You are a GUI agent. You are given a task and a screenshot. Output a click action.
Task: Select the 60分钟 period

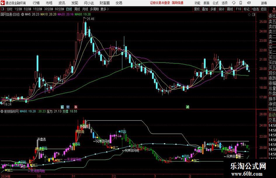click(x=59, y=9)
